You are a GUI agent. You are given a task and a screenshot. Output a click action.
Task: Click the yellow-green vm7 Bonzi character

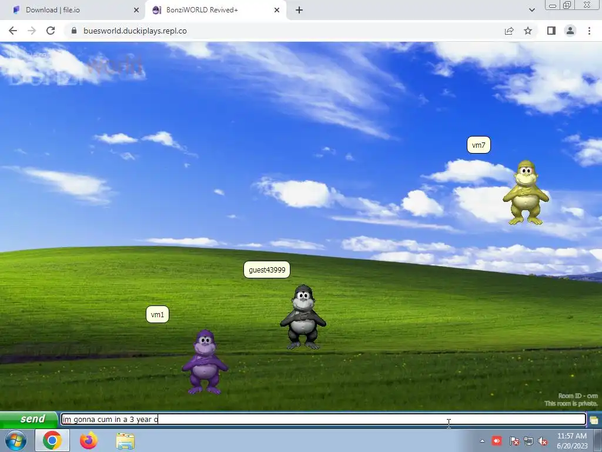pyautogui.click(x=526, y=192)
